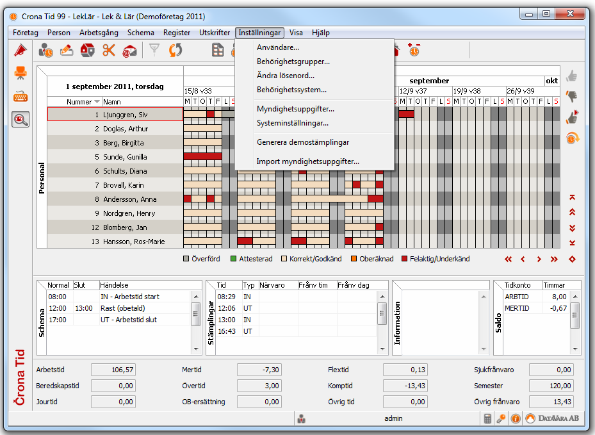Viewport: 595px width, 435px height.
Task: Open the Utskrifter menu
Action: (x=215, y=33)
